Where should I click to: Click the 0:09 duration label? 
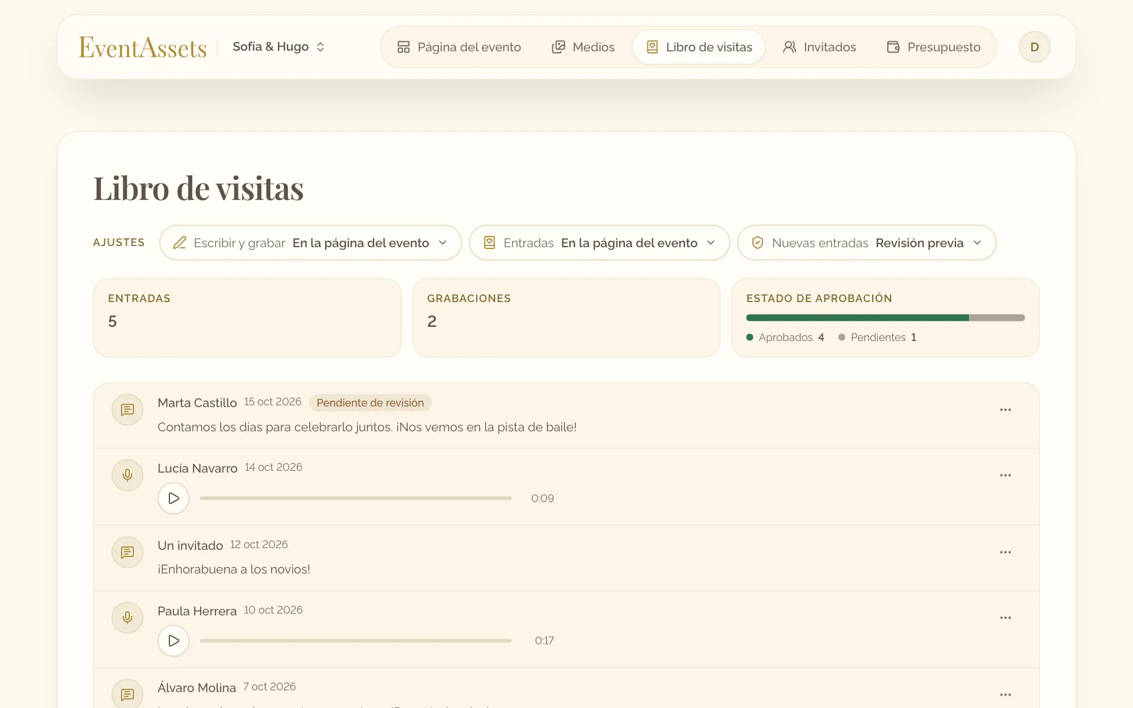click(x=542, y=499)
